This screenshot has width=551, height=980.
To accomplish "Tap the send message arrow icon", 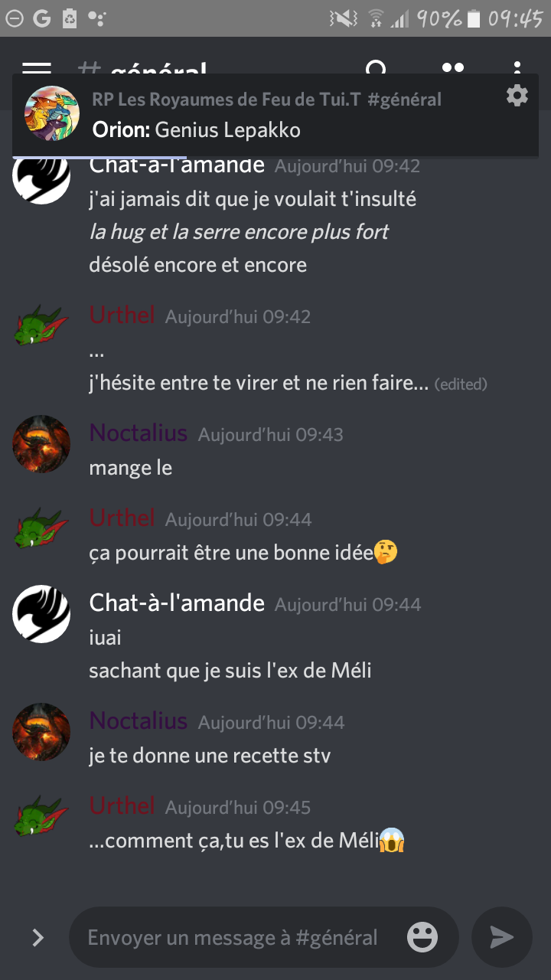I will point(502,937).
